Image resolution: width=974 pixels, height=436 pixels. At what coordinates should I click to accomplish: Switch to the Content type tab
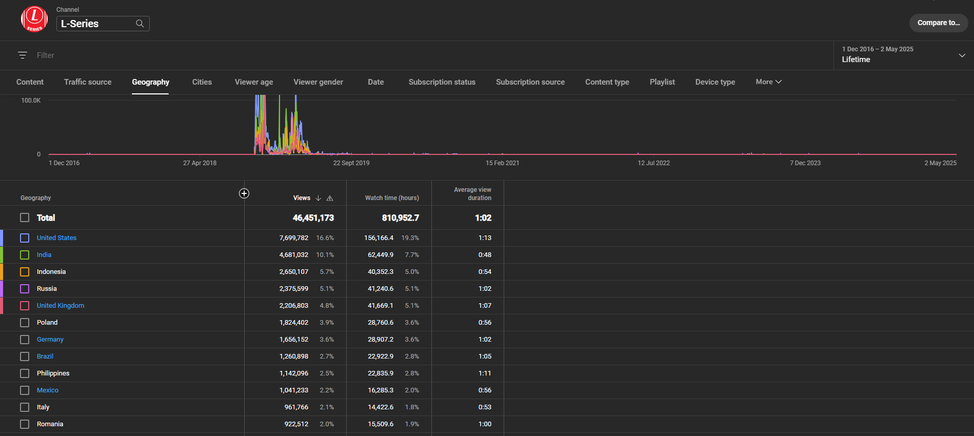(x=607, y=82)
